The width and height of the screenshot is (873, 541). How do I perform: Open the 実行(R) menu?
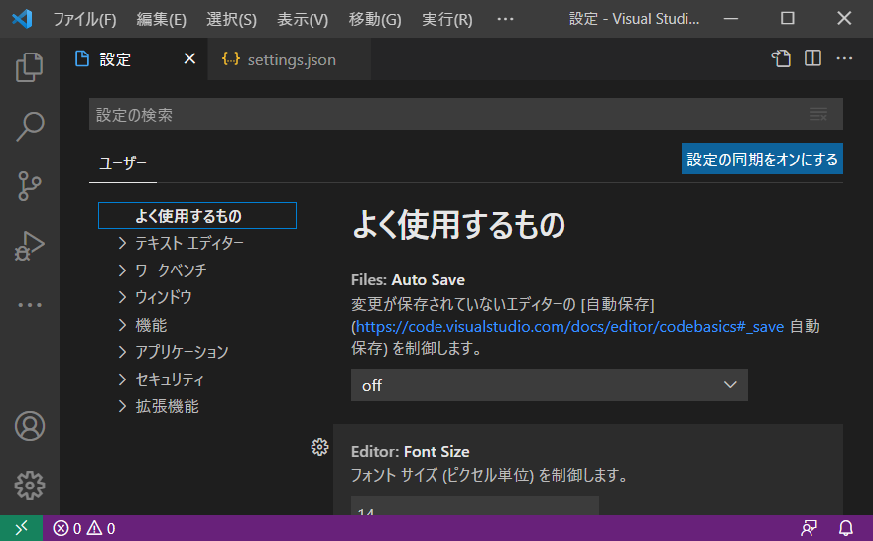pyautogui.click(x=447, y=20)
